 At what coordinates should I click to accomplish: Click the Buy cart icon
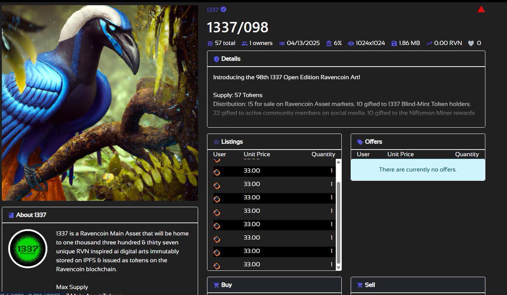[216, 285]
